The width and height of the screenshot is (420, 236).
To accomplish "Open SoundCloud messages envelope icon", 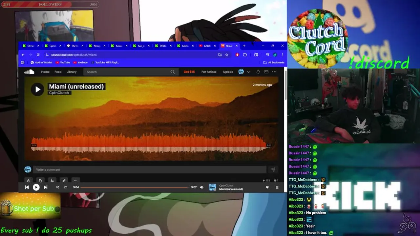I will [x=266, y=72].
